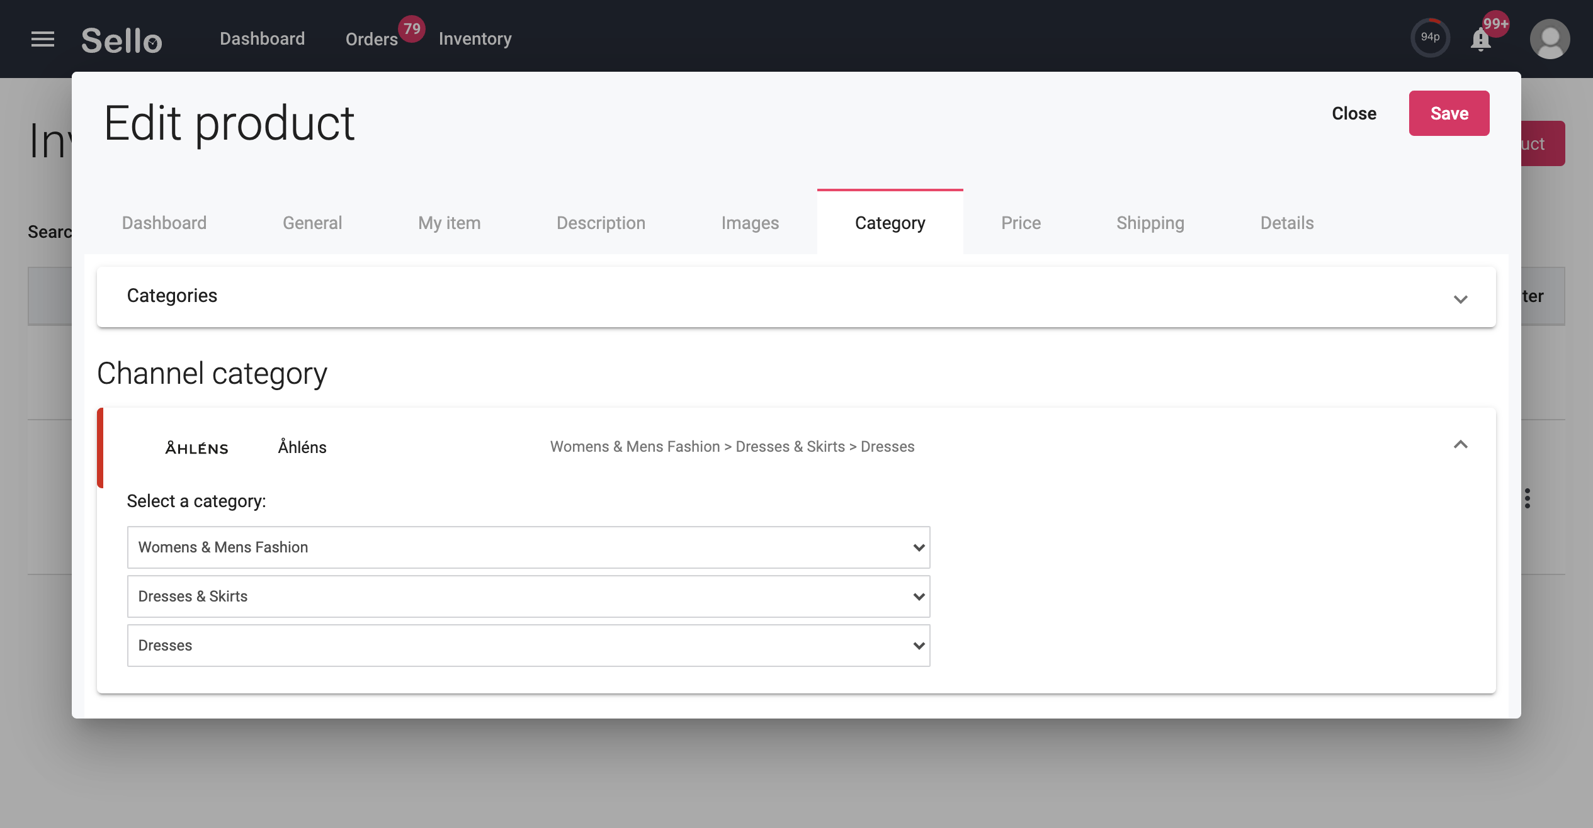Click the Categories panel title
Screen dimensions: 1593x828
pos(172,296)
